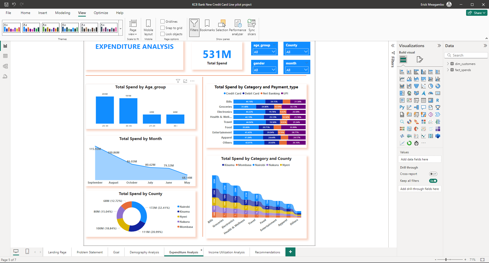489x263 pixels.
Task: Click Focus mode icon on Age_group chart
Action: coord(185,81)
